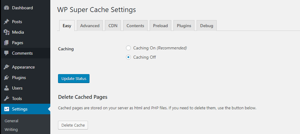The width and height of the screenshot is (300, 134).
Task: Click the Dashboard gauge icon
Action: click(6, 8)
